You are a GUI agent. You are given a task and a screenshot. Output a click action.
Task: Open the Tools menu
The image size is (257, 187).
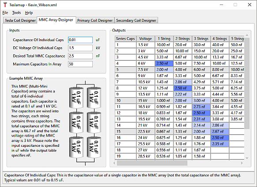16,13
